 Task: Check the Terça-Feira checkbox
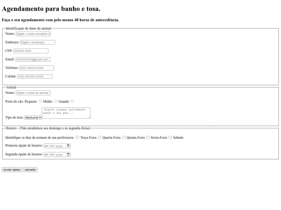coord(78,137)
